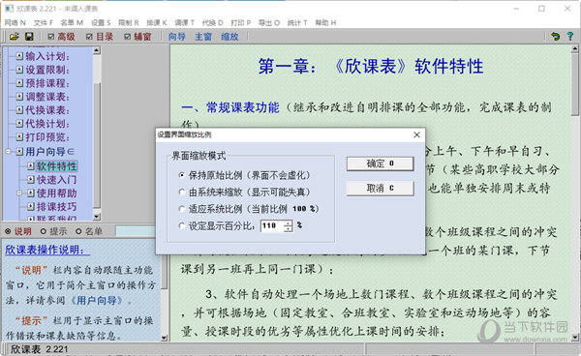
Task: Click the app icon in title bar
Action: 10,8
